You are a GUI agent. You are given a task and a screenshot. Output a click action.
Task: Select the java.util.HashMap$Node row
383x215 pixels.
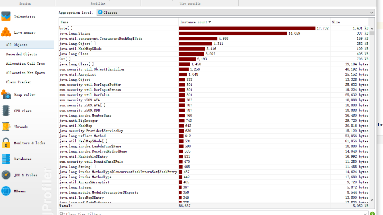pos(214,49)
